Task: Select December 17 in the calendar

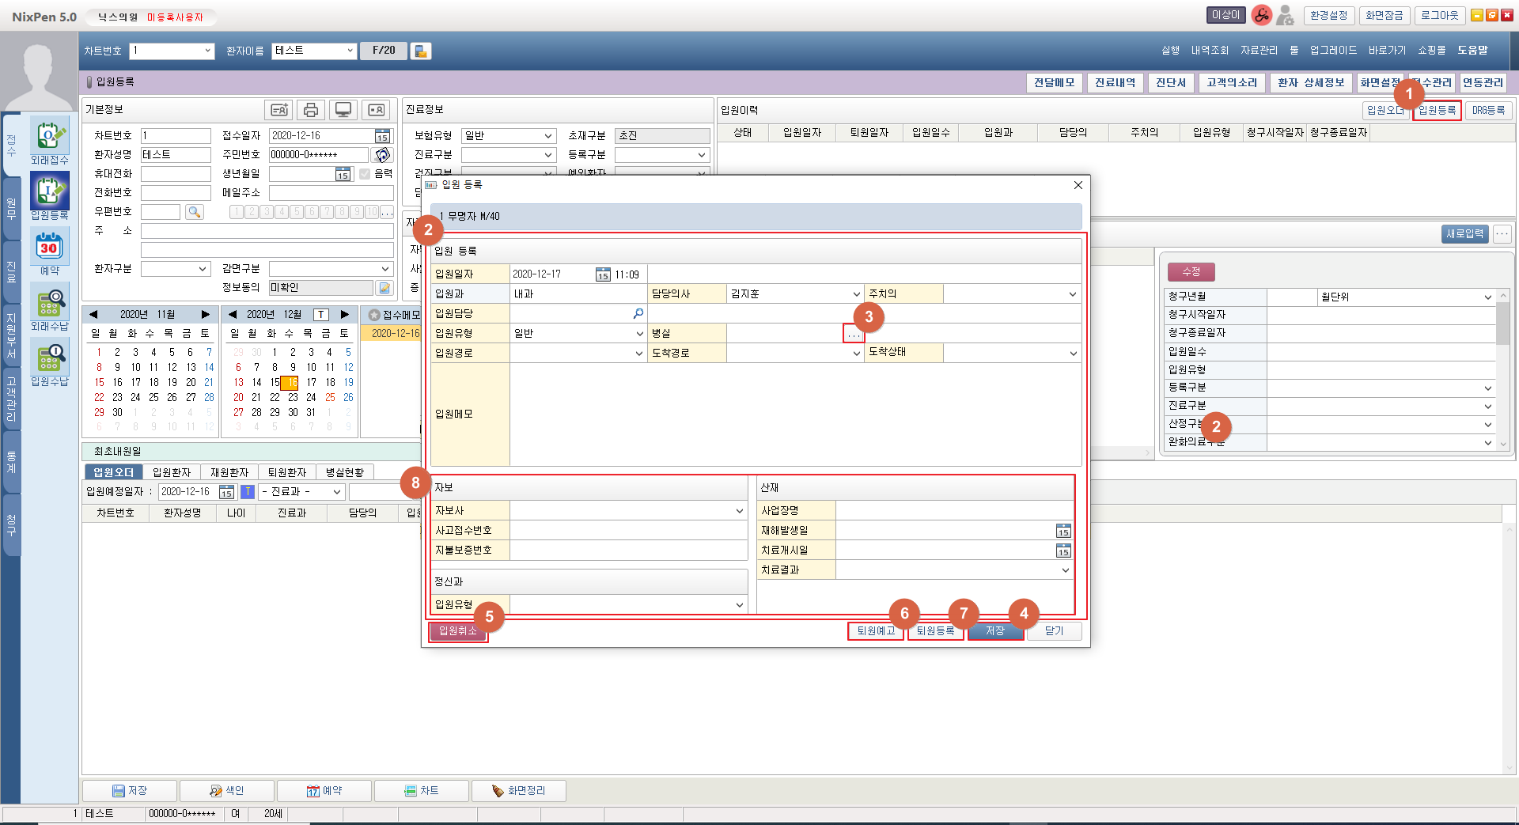Action: 312,383
